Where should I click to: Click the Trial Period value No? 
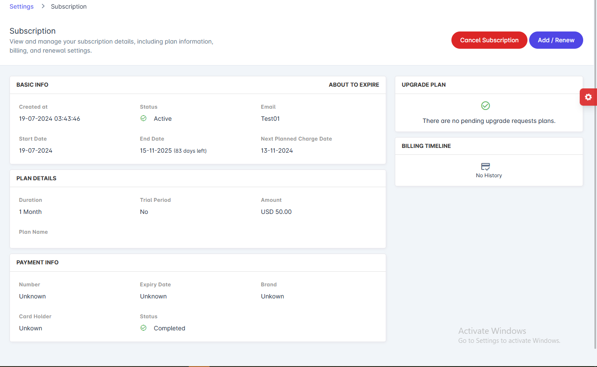point(144,212)
